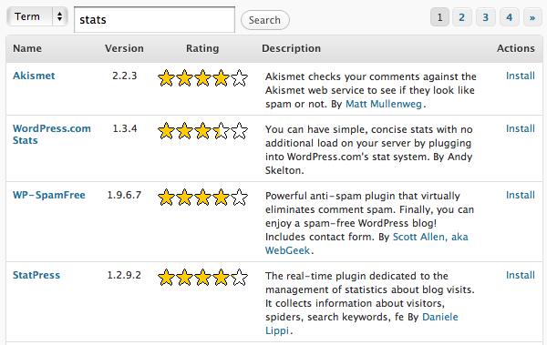Click into the stats search field
547x345 pixels.
coord(154,19)
